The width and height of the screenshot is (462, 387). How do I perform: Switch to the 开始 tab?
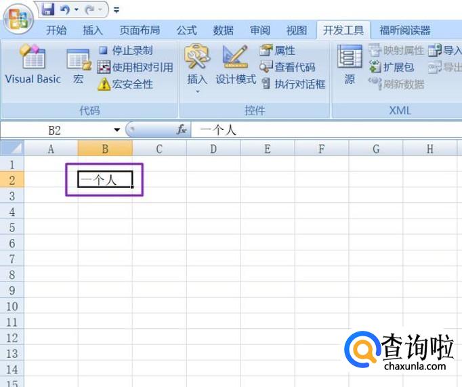(56, 30)
